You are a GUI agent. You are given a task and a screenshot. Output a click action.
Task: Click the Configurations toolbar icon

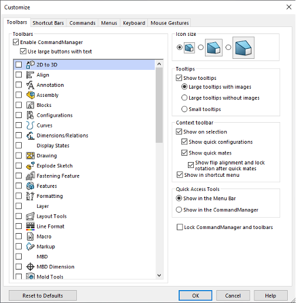pos(31,115)
